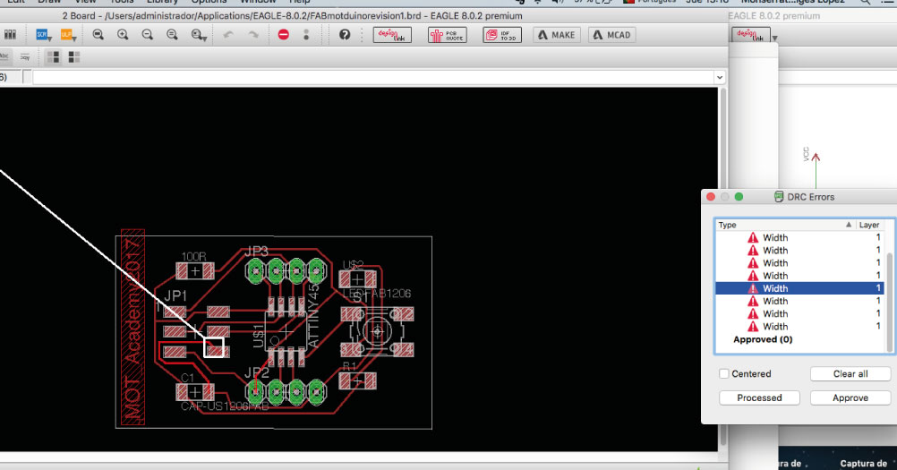Click the red Stop command icon
This screenshot has width=897, height=470.
283,35
